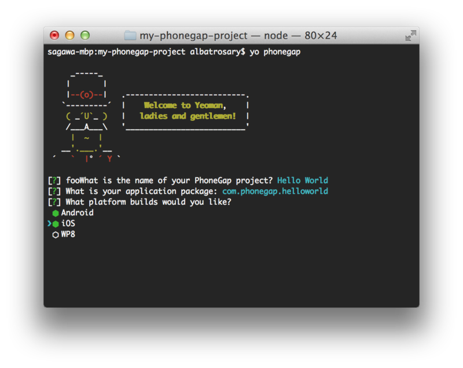The height and width of the screenshot is (368, 463).
Task: Click the 'Hello World' project name answer
Action: pyautogui.click(x=303, y=181)
